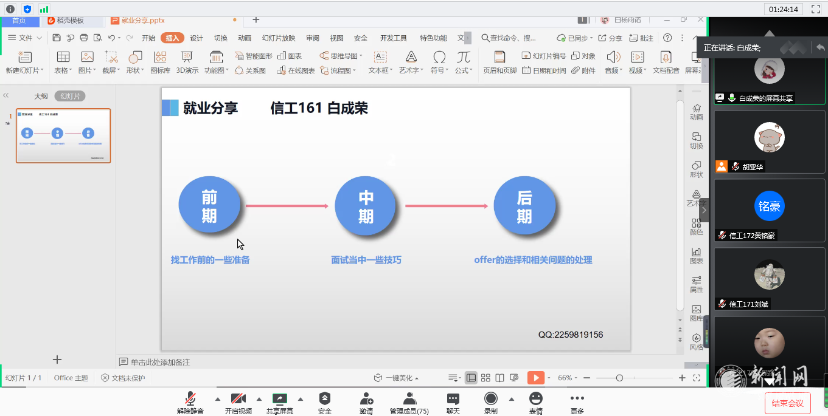Toggle 录制 recording button
This screenshot has width=828, height=416.
point(490,399)
